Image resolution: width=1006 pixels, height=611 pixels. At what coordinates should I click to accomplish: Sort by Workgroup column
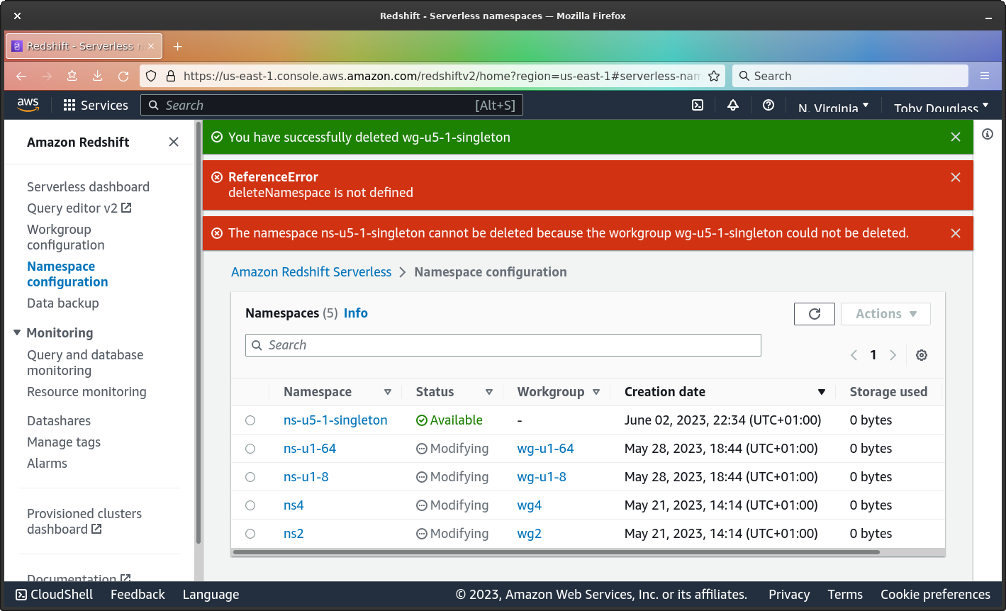coord(596,392)
